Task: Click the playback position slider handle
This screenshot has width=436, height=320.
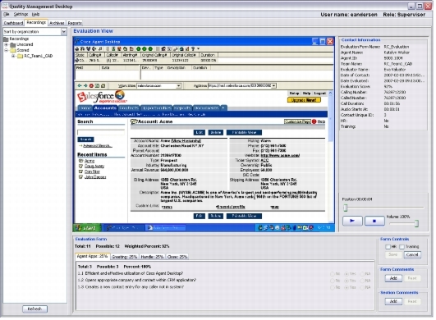Action: tap(346, 208)
